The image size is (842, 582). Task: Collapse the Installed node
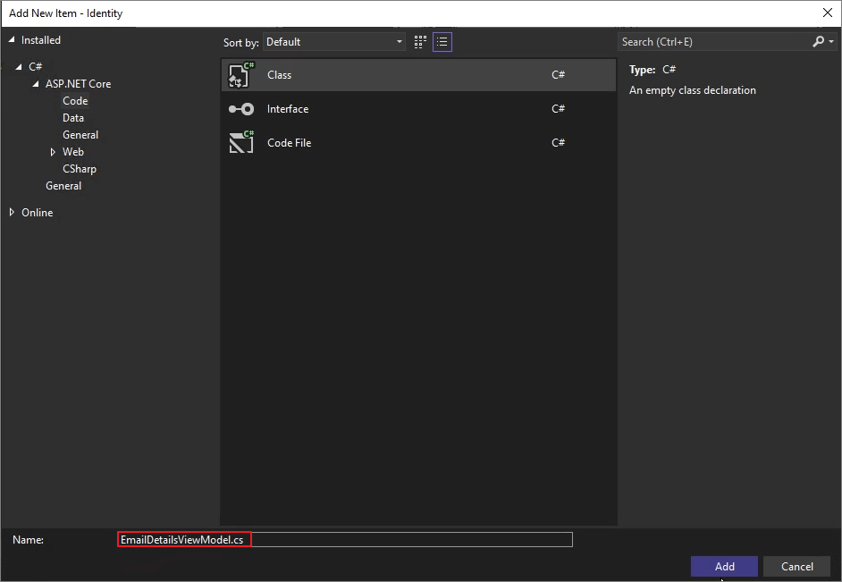click(12, 39)
